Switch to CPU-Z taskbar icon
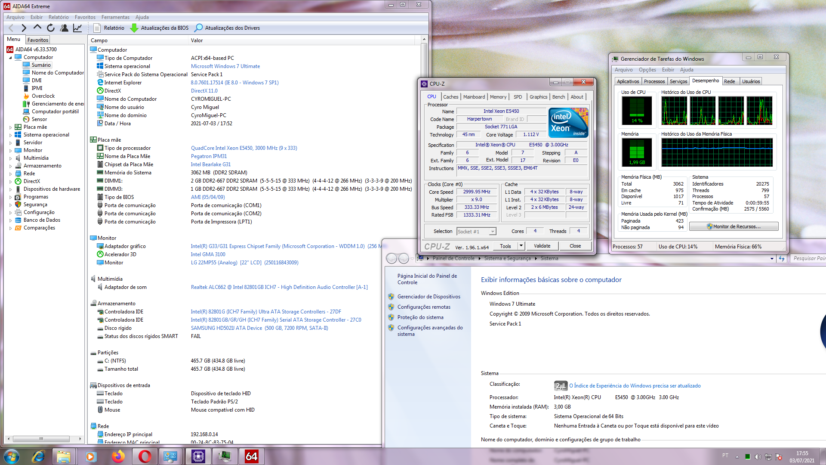The height and width of the screenshot is (465, 826). (x=198, y=456)
